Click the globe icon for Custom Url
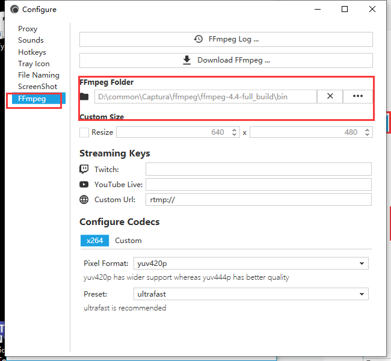 pyautogui.click(x=84, y=200)
